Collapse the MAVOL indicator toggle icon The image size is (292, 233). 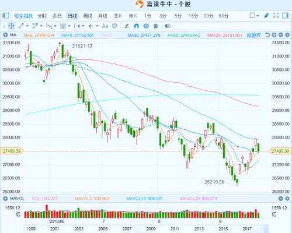[5, 199]
